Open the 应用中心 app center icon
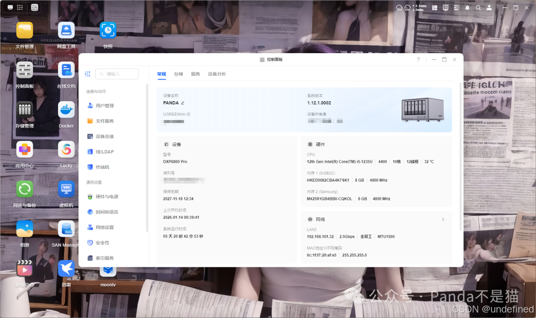This screenshot has width=536, height=318. 25,149
